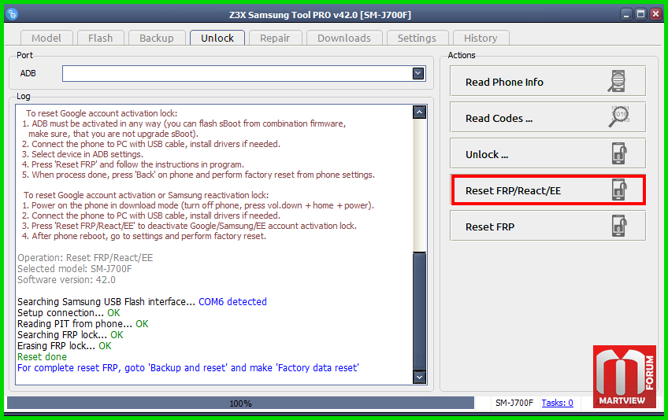Click the log scrollbar up arrow
Screen dimensions: 668x420
pyautogui.click(x=419, y=112)
